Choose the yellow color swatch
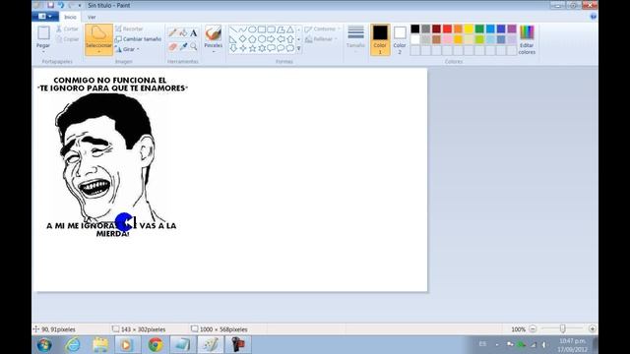630x354 pixels. (x=469, y=29)
